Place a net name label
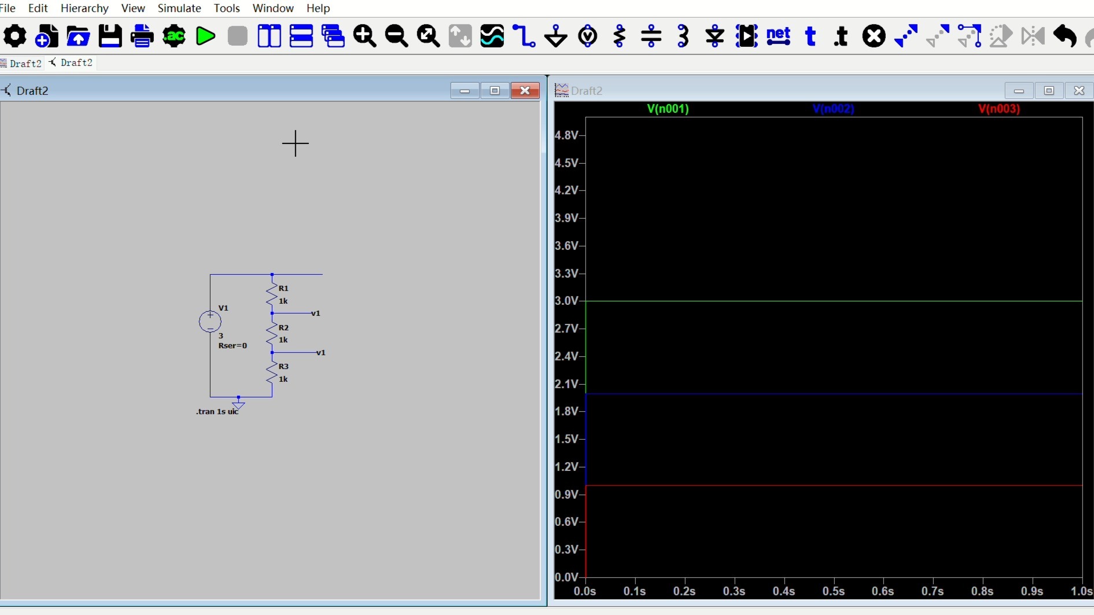 (779, 36)
